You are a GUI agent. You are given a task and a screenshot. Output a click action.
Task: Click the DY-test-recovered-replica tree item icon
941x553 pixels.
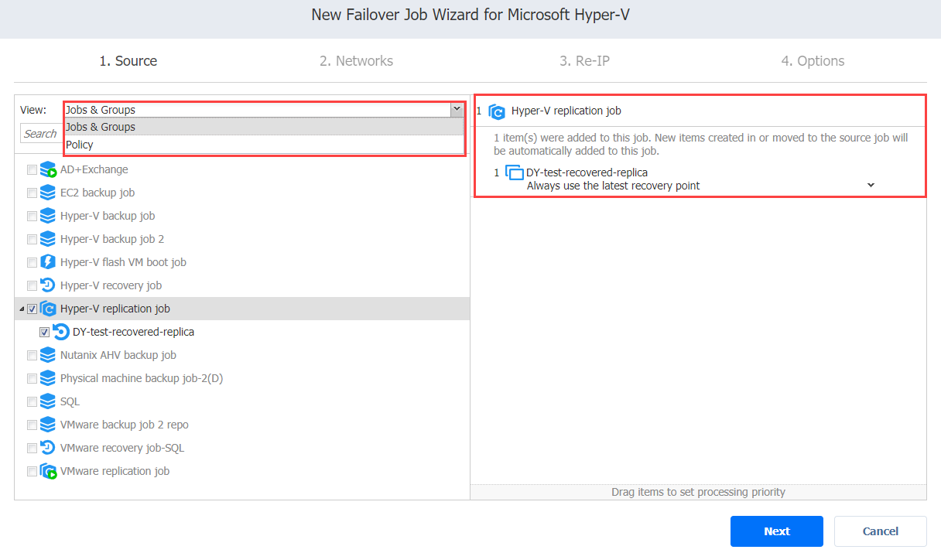coord(60,332)
